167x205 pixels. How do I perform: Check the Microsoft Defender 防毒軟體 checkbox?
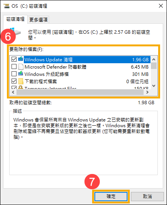pos(14,67)
